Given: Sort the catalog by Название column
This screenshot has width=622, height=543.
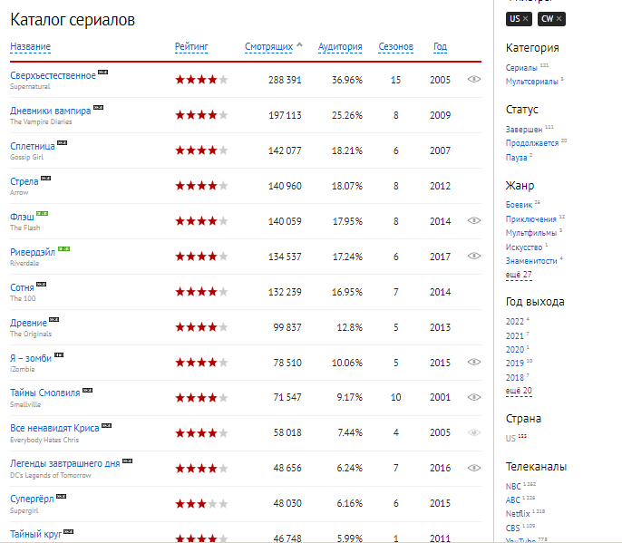Looking at the screenshot, I should pos(30,46).
